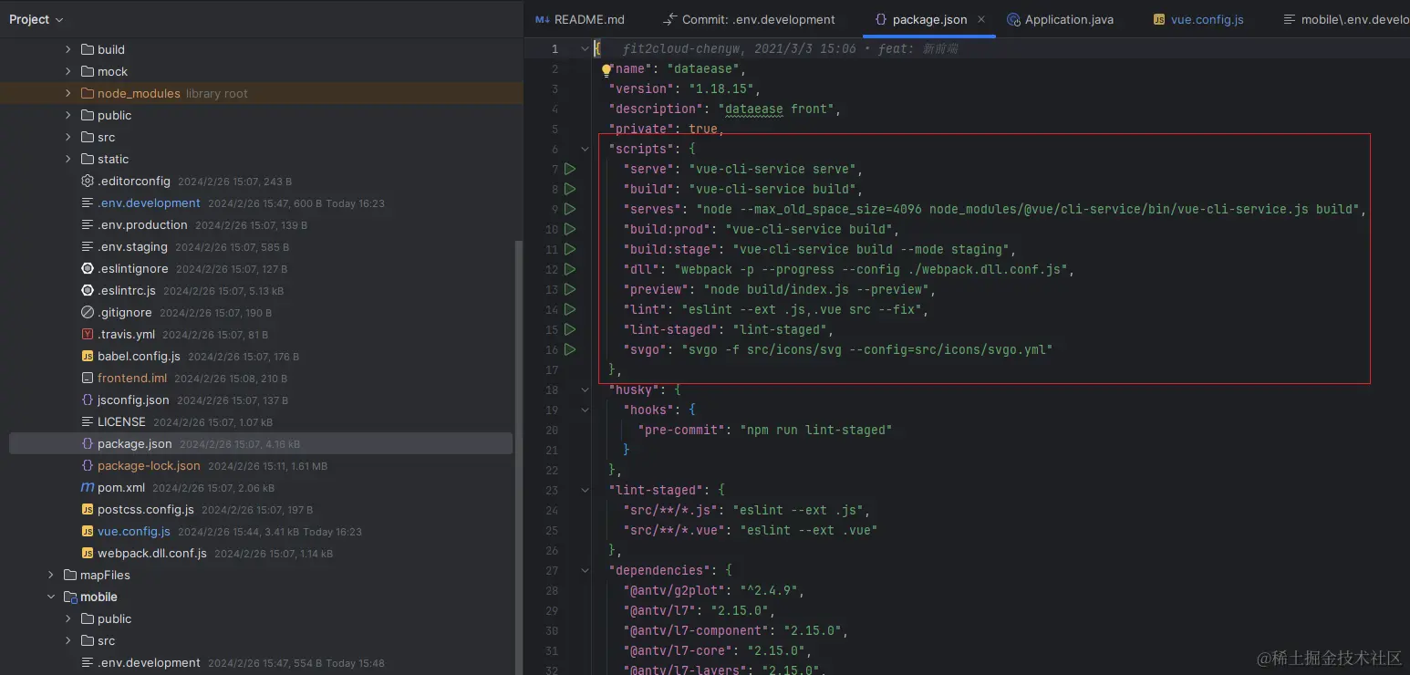Click the "@antv/g2plot" dependency line

click(x=713, y=590)
